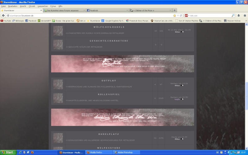The height and width of the screenshot is (155, 248).
Task: Open the bookmark star dropdown arrow
Action: 178,15
